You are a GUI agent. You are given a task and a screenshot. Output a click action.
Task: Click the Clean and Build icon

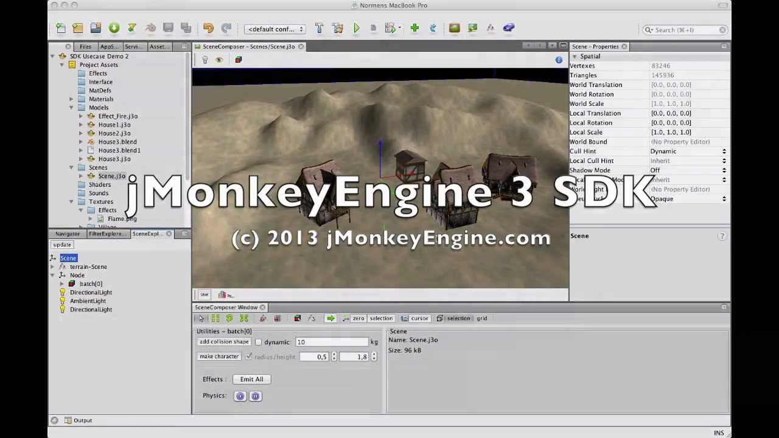click(x=338, y=28)
